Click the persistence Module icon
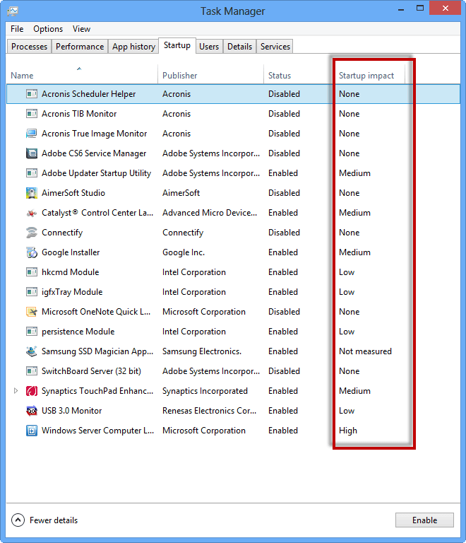The height and width of the screenshot is (543, 466). coord(32,332)
